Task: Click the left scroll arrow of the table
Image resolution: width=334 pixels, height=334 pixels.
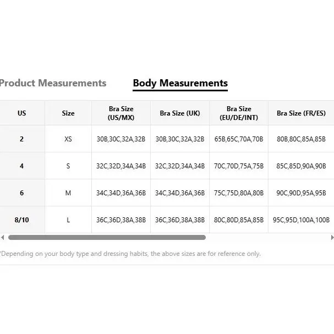Action: 3,238
